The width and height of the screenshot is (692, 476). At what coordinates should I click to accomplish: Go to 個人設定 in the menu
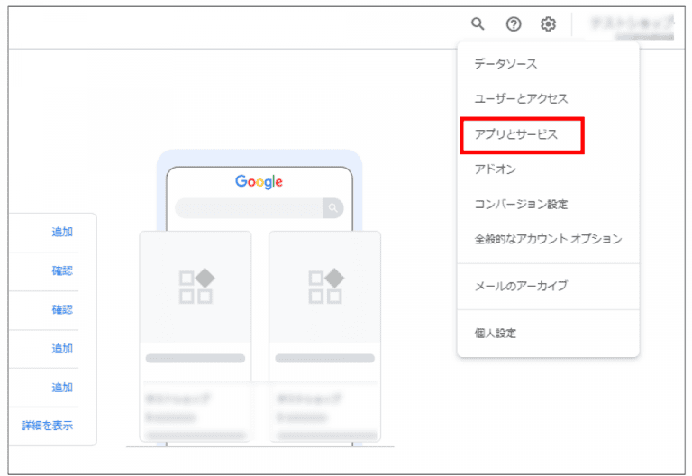point(495,333)
